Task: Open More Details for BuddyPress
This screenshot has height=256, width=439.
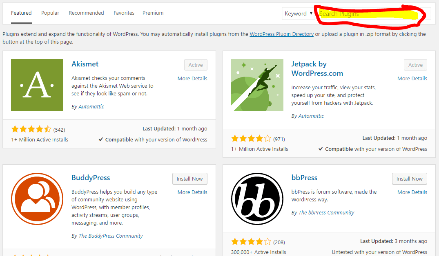Action: 192,192
